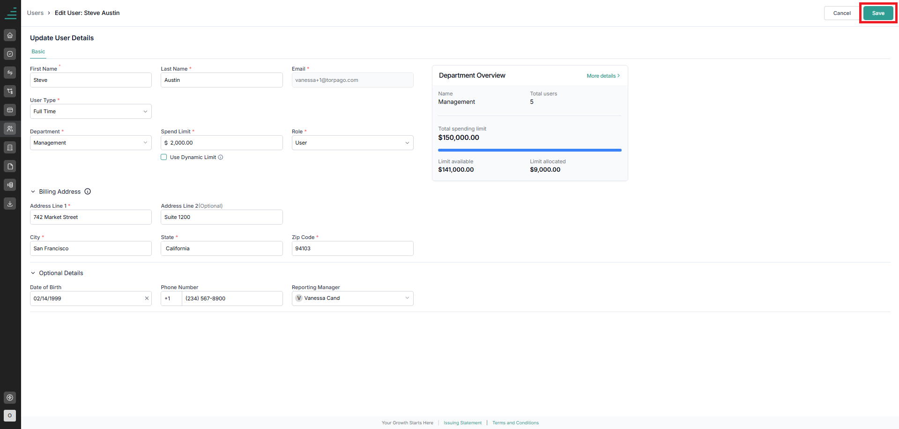Open the Role dropdown
The width and height of the screenshot is (899, 429).
tap(353, 143)
